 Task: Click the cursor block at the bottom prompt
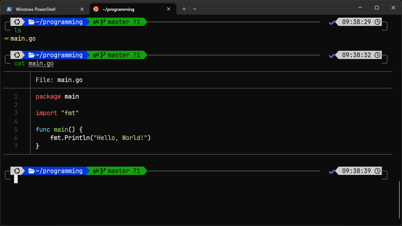[16, 179]
